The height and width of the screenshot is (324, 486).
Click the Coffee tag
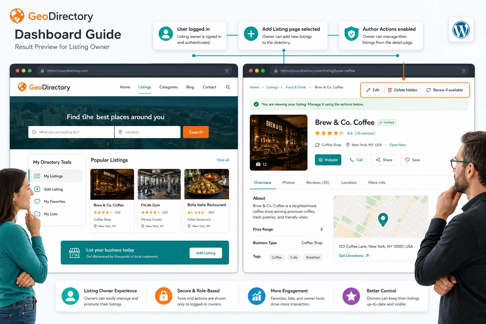tap(277, 257)
